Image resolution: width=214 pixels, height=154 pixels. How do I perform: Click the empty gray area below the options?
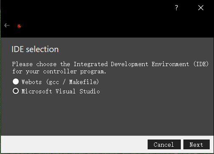tap(107, 115)
